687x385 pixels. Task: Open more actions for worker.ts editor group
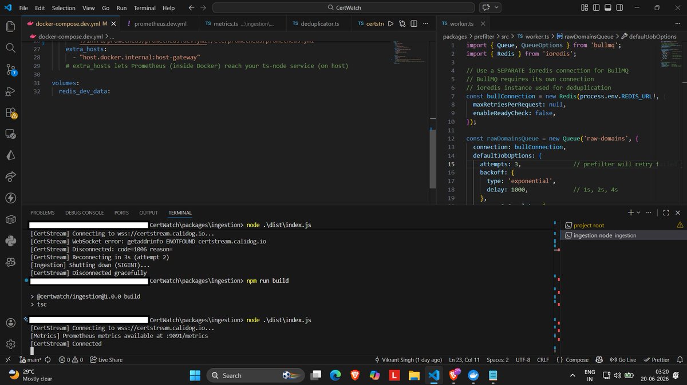[678, 24]
